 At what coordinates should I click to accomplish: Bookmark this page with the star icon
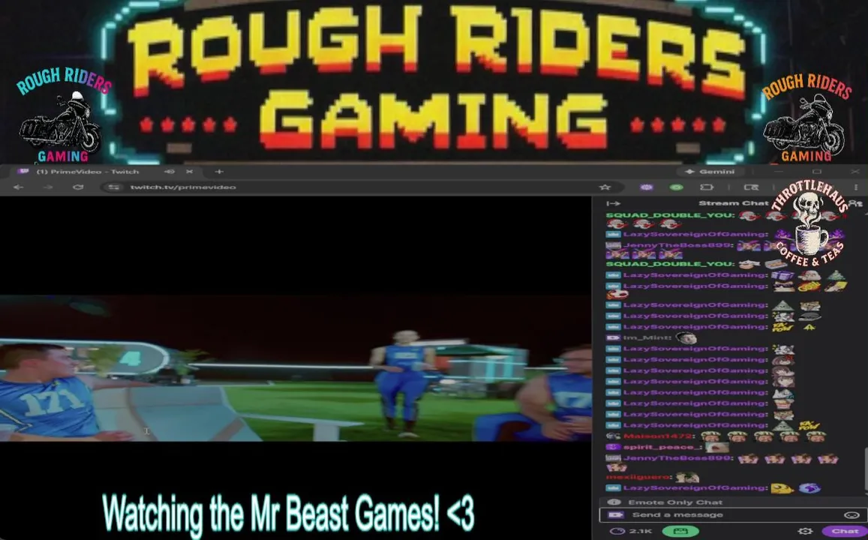pos(605,187)
